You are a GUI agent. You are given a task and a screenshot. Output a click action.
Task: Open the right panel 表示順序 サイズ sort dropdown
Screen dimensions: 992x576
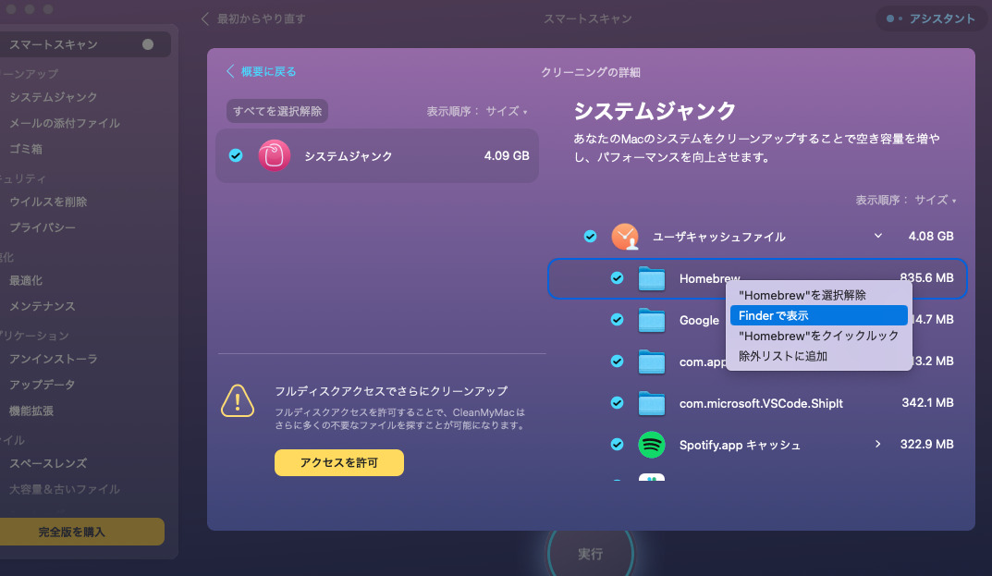point(935,200)
